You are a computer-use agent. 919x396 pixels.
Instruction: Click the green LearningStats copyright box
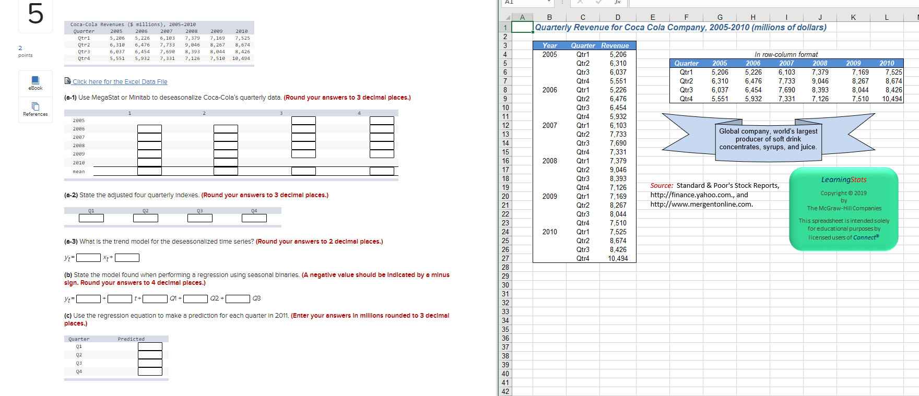[844, 209]
